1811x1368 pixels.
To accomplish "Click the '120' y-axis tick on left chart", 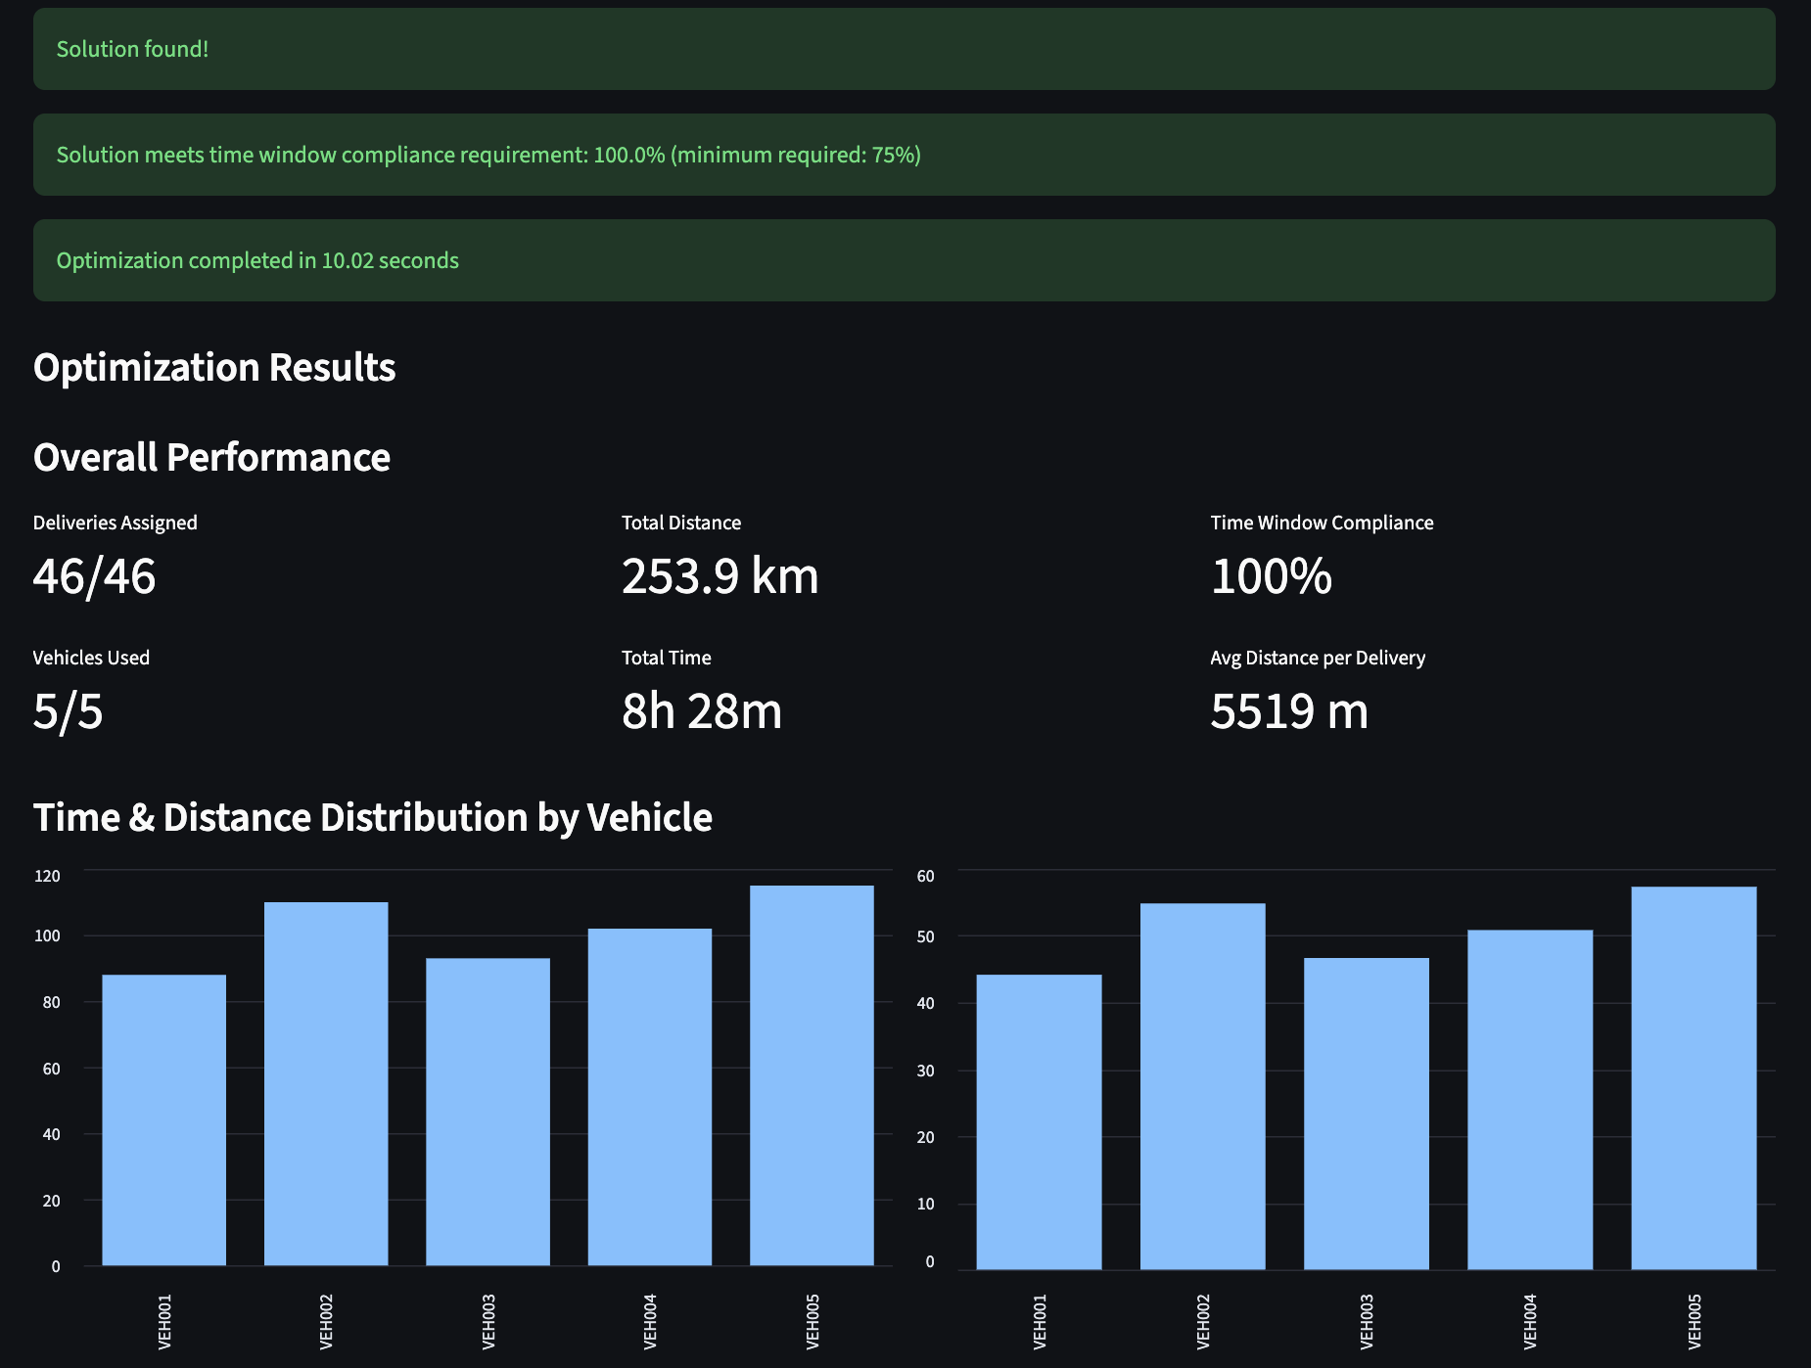I will coord(47,876).
